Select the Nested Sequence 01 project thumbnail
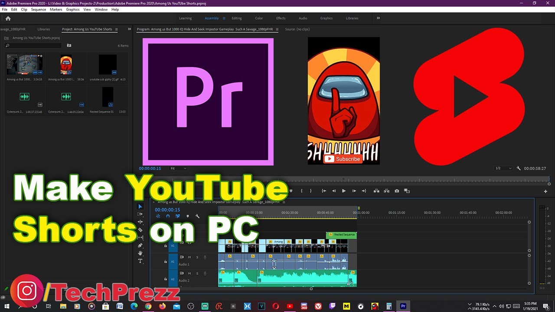 point(108,97)
